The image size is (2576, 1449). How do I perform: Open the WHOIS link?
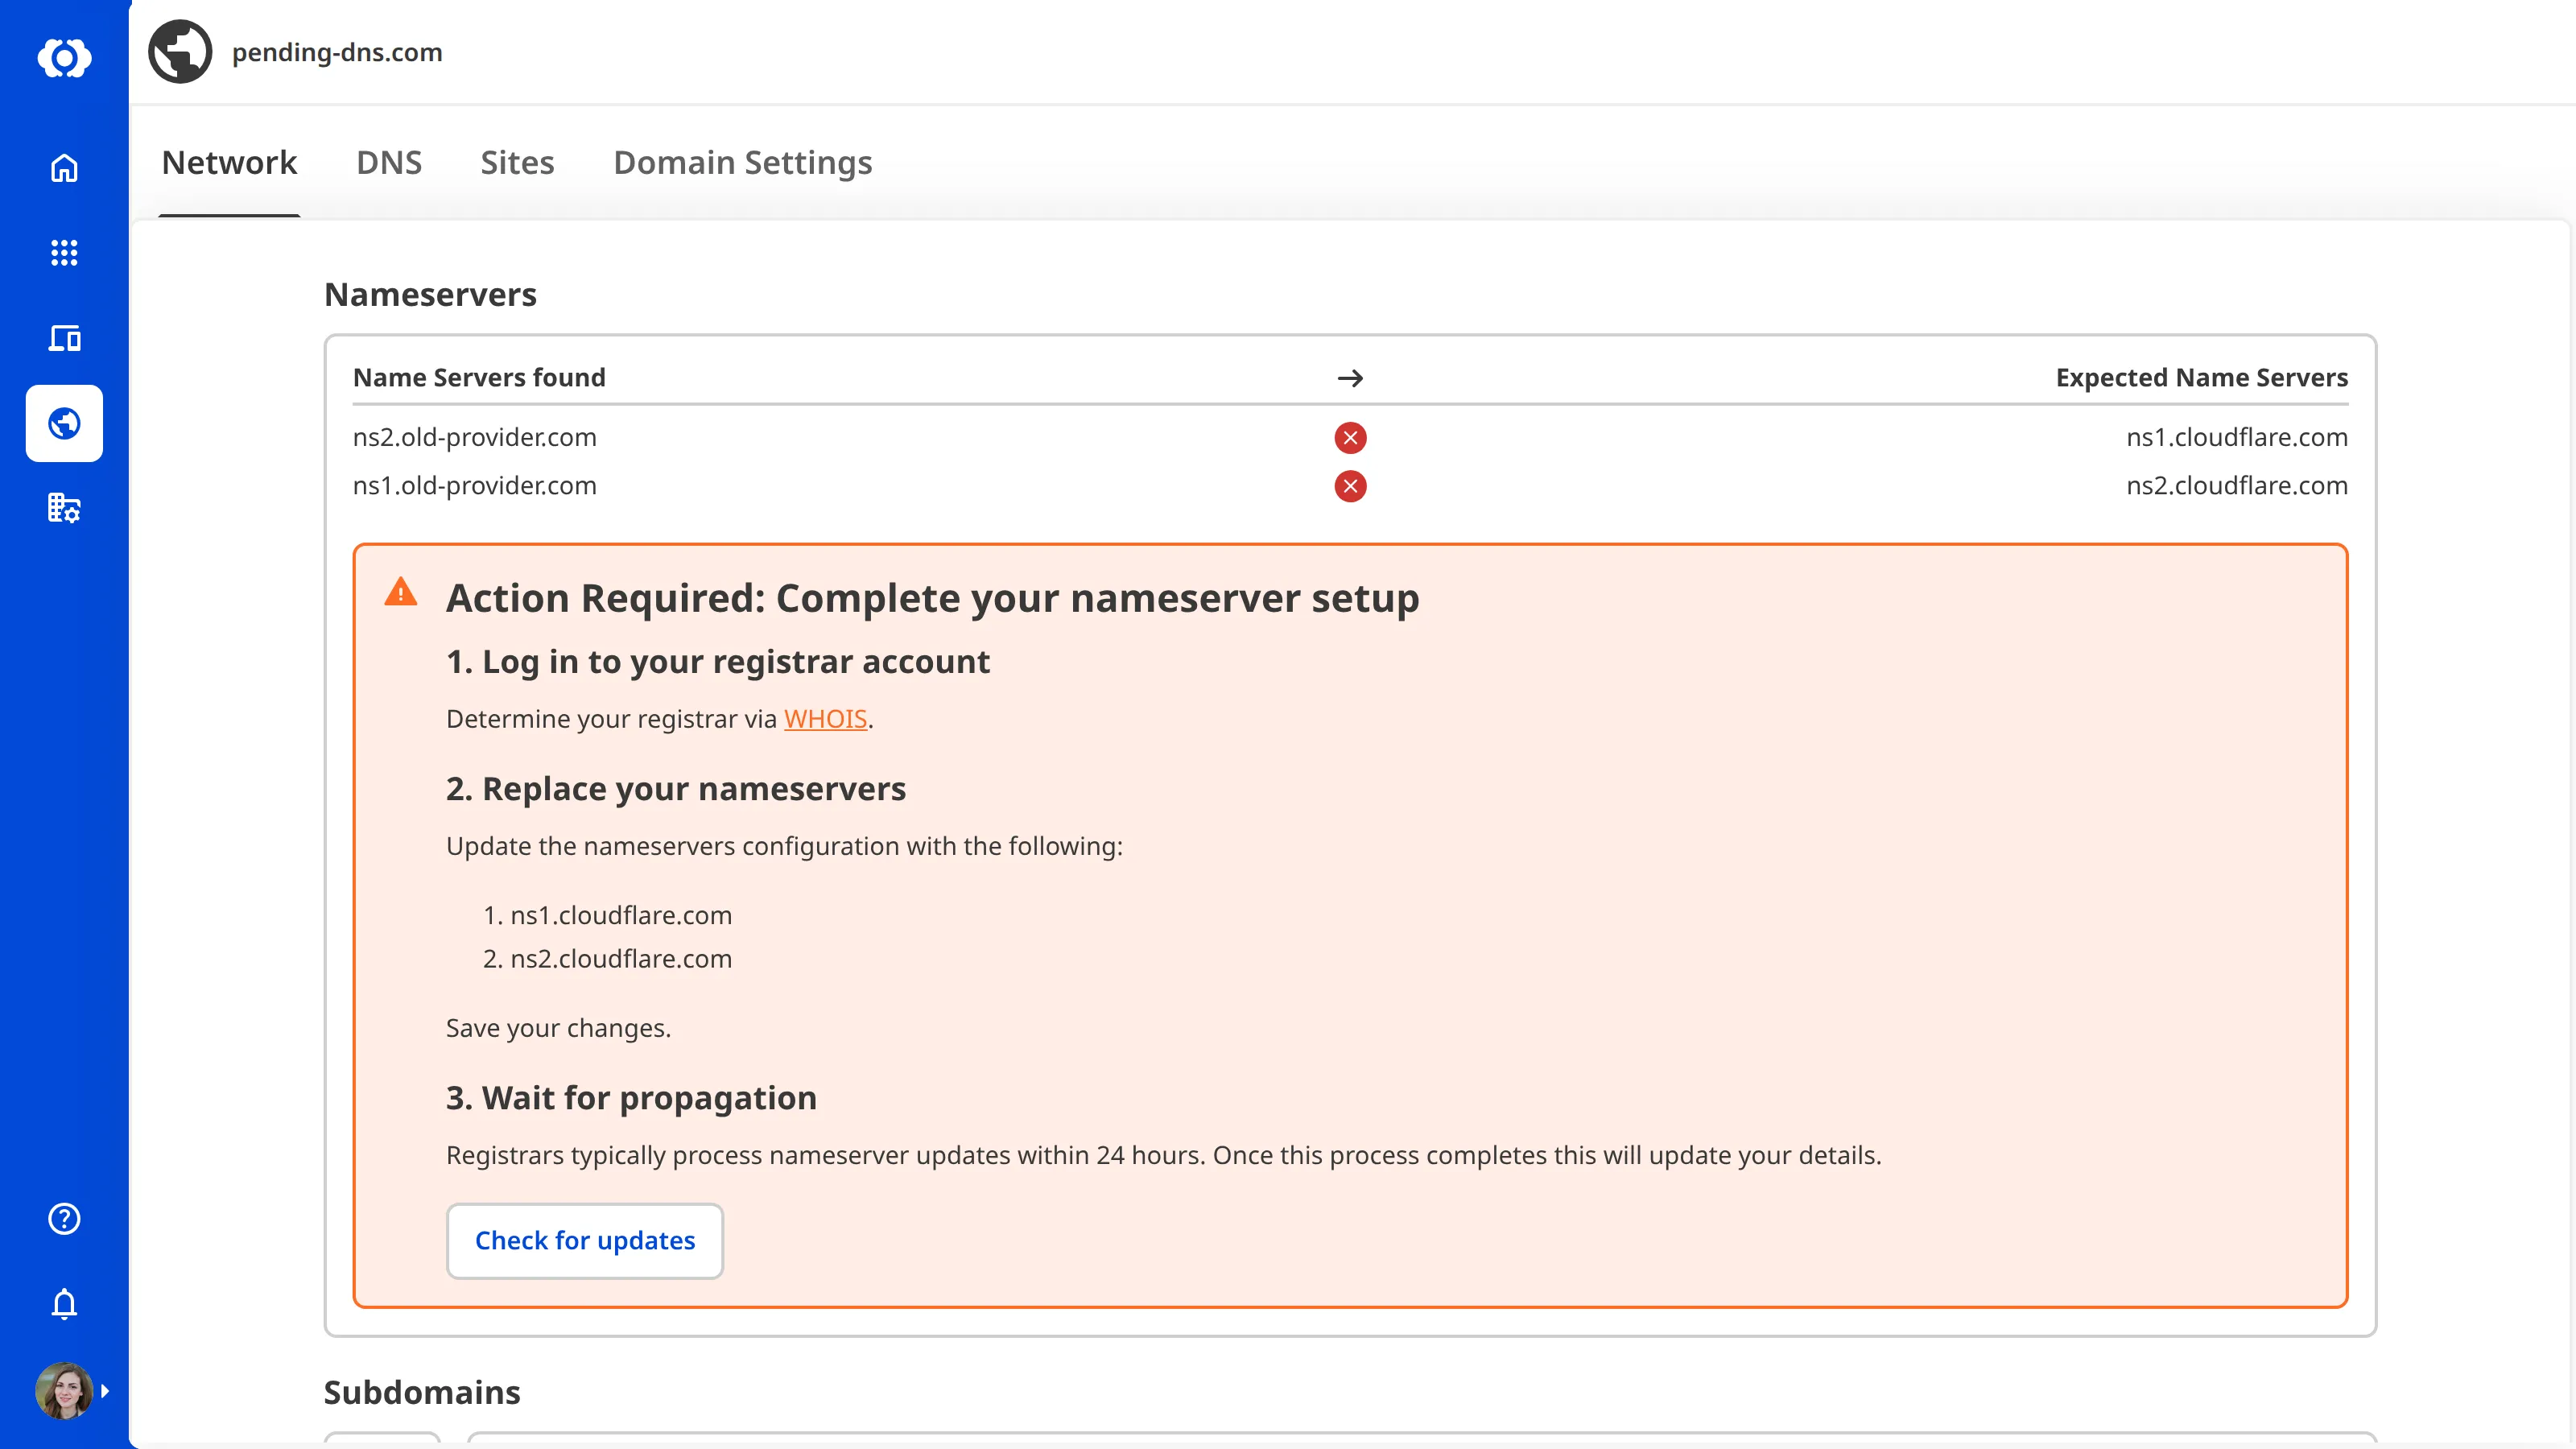[x=825, y=719]
